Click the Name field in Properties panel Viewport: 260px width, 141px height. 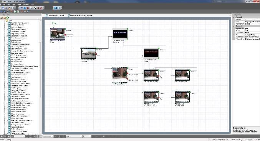pyautogui.click(x=252, y=22)
